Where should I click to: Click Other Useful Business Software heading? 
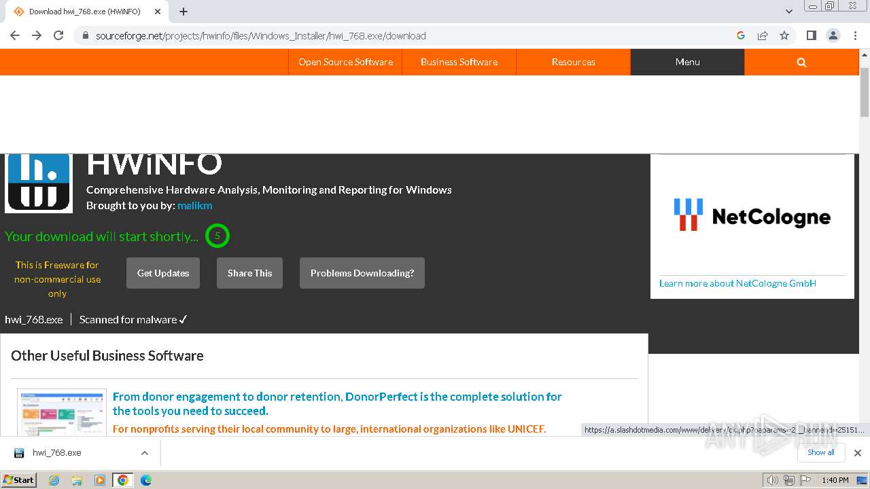point(107,356)
